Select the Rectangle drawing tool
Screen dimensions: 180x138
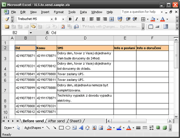(61, 128)
